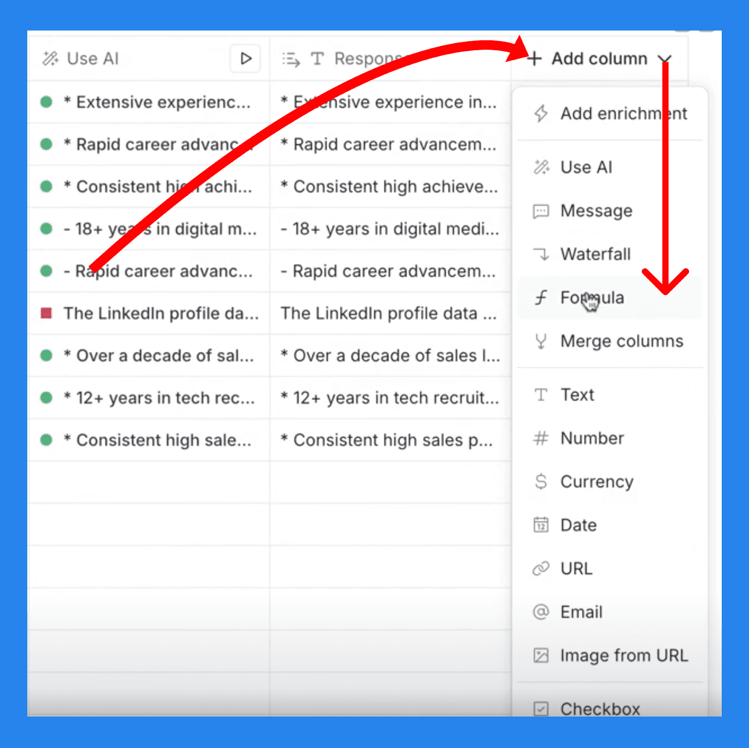Click the checkbox icon in the menu
Screen dimensions: 749x748
(541, 709)
